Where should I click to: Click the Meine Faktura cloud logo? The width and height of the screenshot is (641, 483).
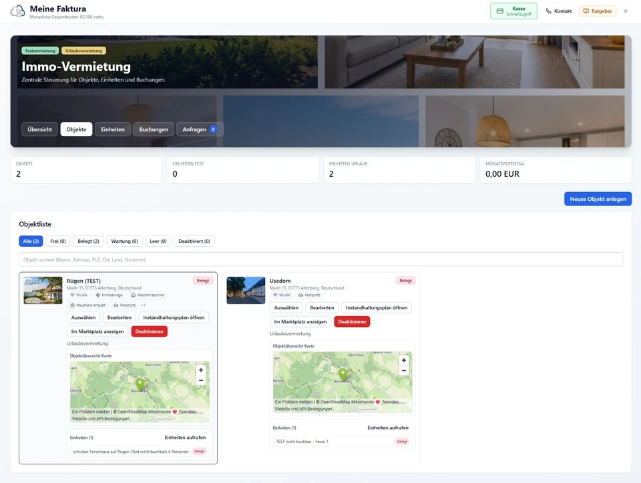[17, 11]
